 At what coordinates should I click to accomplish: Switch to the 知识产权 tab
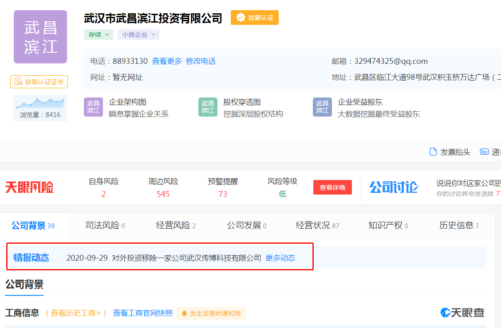coord(388,226)
